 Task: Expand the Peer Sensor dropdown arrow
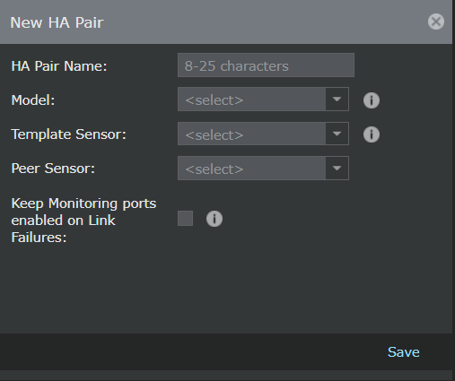tap(337, 168)
